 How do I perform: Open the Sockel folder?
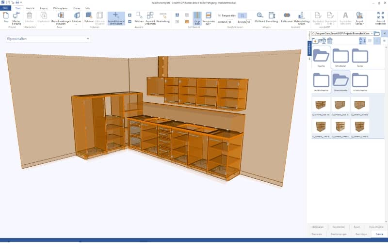360,57
